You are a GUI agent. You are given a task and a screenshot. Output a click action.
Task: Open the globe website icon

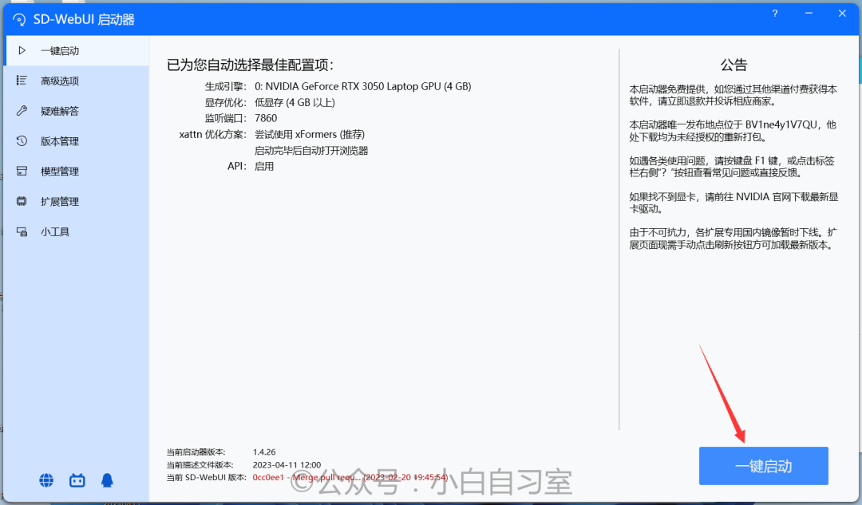[x=46, y=480]
